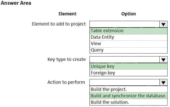Click the Element column header
The image size is (170, 107).
point(67,14)
